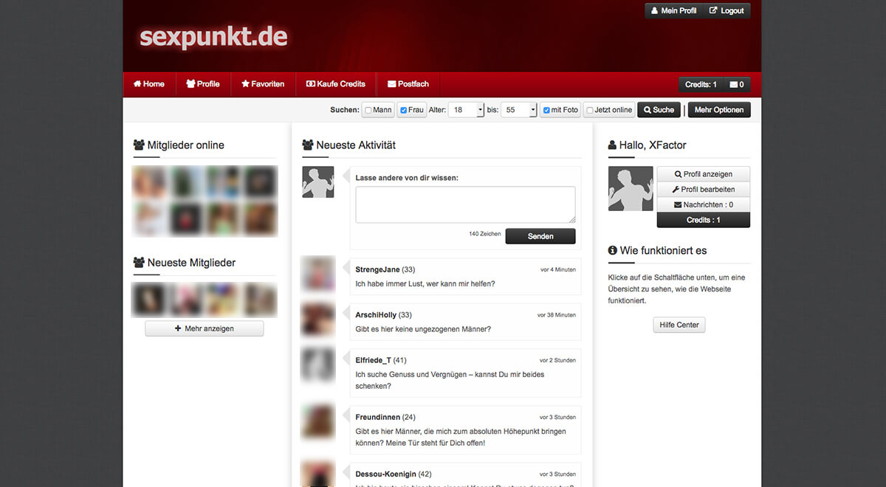Click the Mein Profil button
The width and height of the screenshot is (886, 487).
pos(673,11)
